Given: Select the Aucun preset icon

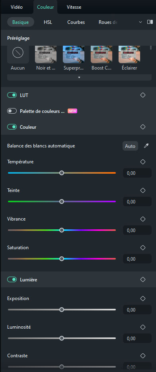Looking at the screenshot, I should tap(18, 52).
